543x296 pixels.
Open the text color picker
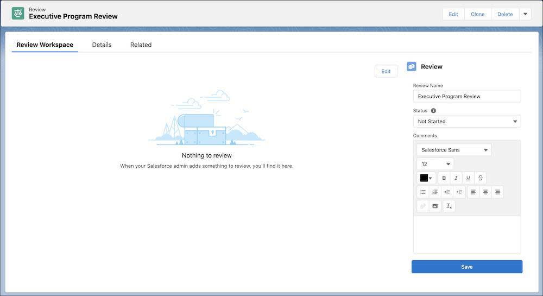point(426,178)
